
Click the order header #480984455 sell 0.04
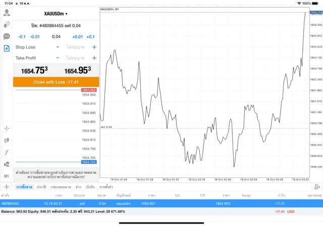(x=56, y=26)
